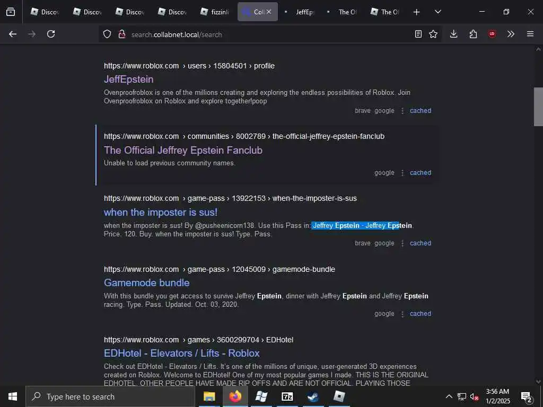
Task: Switch to the fizzinli tab
Action: pyautogui.click(x=215, y=12)
